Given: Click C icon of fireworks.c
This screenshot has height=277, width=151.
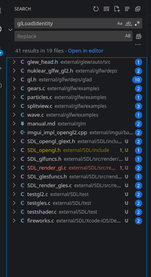Looking at the screenshot, I should tap(22, 221).
